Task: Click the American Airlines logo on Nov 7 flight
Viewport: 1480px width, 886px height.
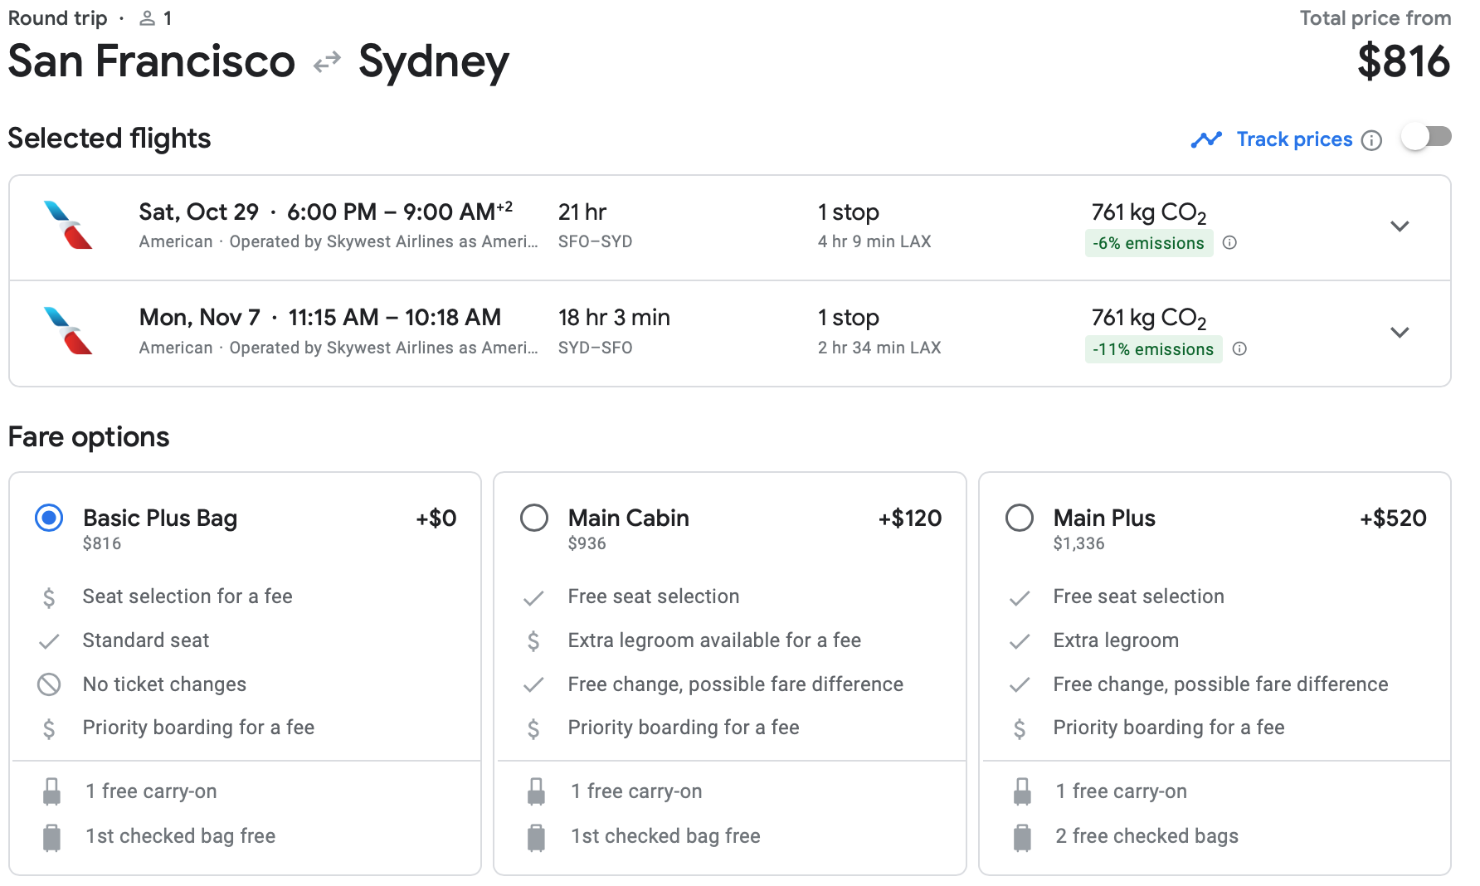Action: pyautogui.click(x=68, y=331)
